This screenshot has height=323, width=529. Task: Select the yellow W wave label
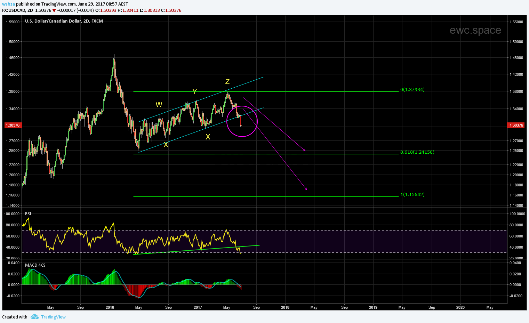(159, 105)
